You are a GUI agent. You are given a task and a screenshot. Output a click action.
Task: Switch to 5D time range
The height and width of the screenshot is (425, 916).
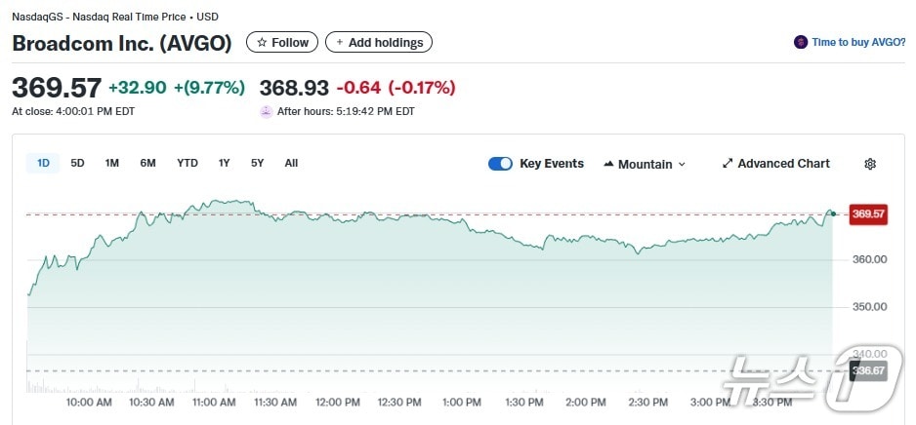(77, 163)
